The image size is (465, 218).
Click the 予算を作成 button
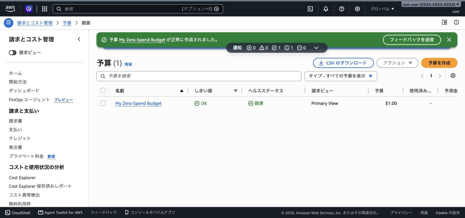pos(439,63)
